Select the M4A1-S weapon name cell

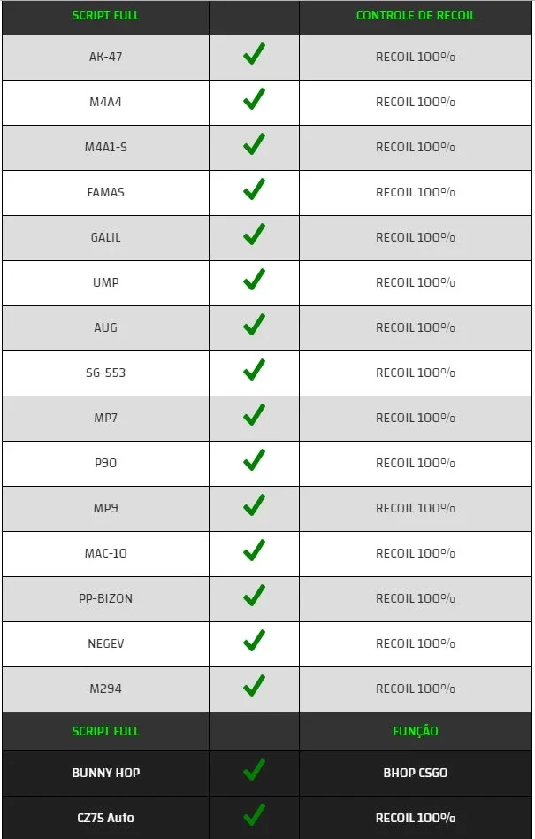pos(106,147)
